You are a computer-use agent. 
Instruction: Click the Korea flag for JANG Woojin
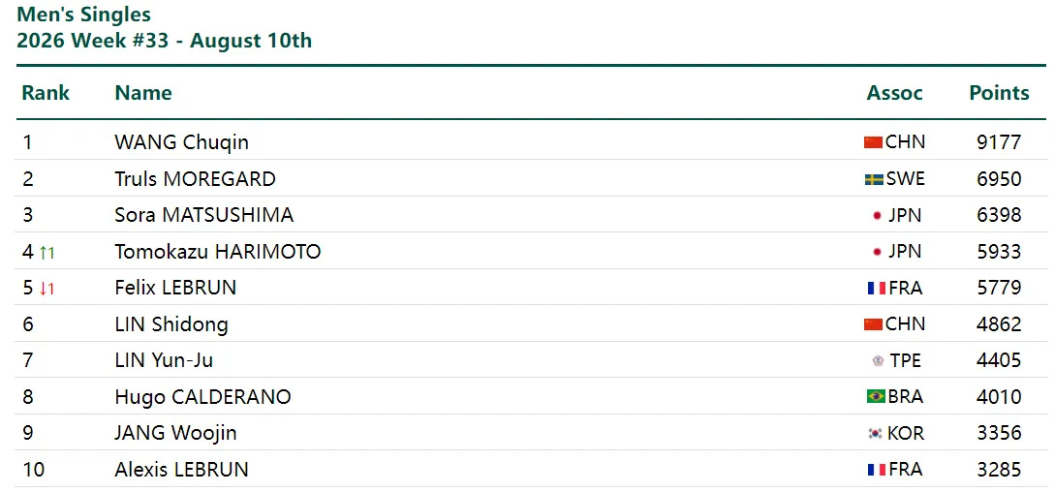875,434
